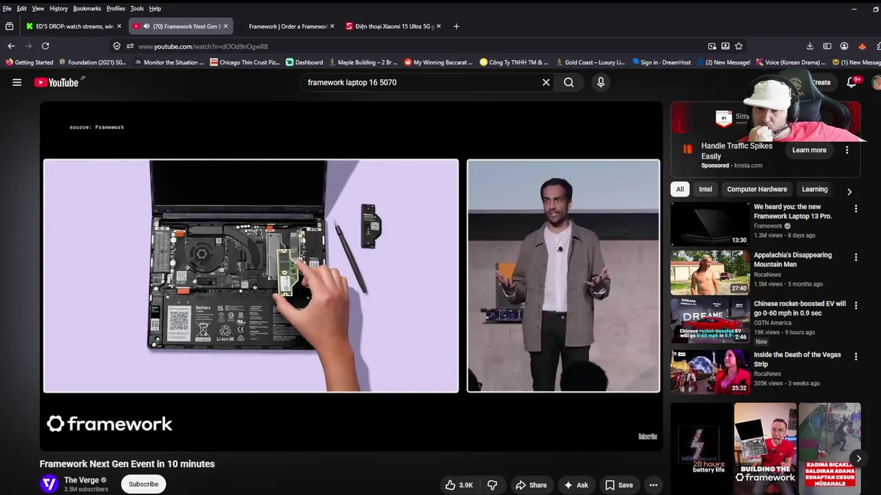Open the Ask AI button
This screenshot has height=495, width=881.
575,485
